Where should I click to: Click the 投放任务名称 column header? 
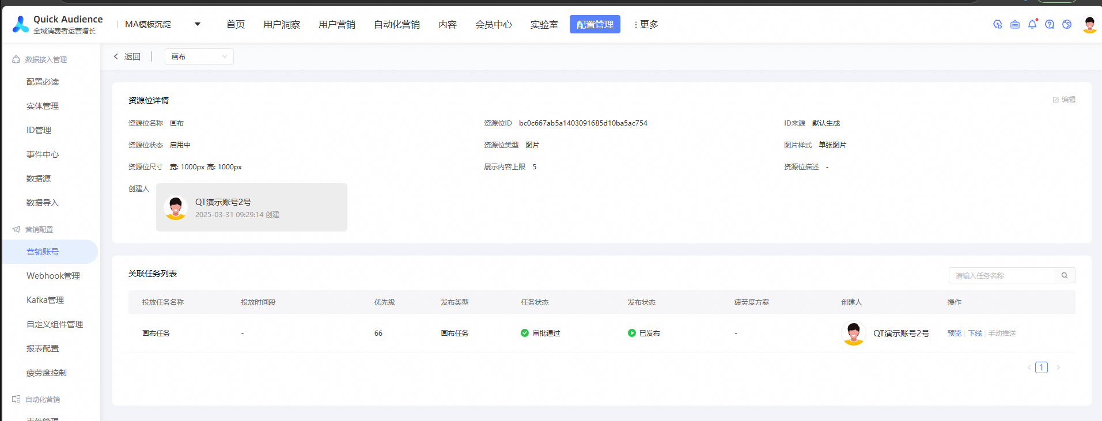pyautogui.click(x=163, y=302)
